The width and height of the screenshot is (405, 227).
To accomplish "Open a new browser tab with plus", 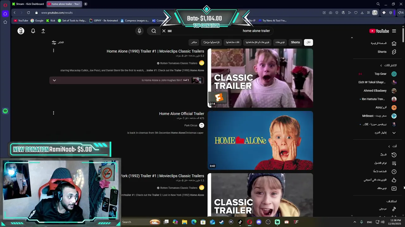I will [x=85, y=4].
